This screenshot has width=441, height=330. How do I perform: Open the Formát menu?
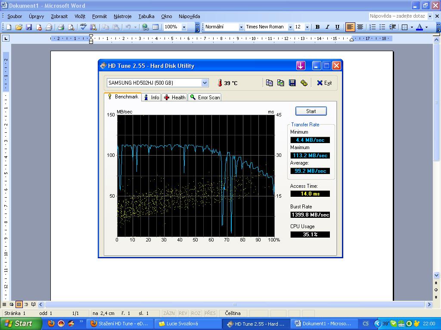[99, 16]
